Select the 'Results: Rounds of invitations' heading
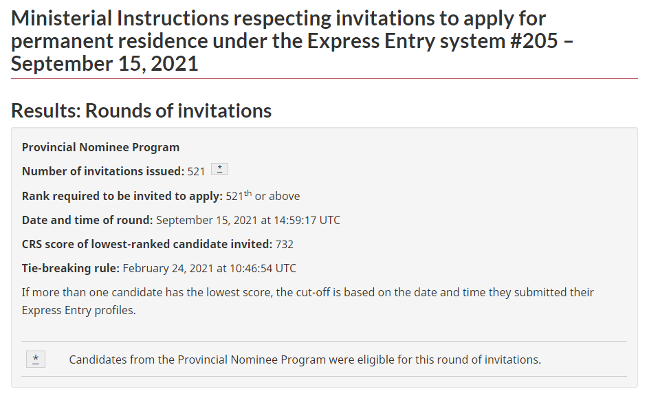 coord(141,111)
